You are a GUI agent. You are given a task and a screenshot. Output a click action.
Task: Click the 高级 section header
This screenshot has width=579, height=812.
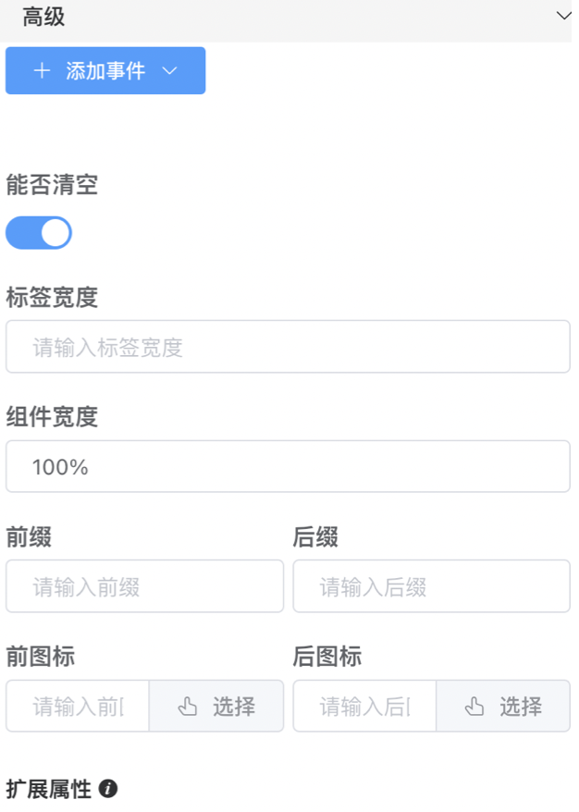tap(44, 17)
